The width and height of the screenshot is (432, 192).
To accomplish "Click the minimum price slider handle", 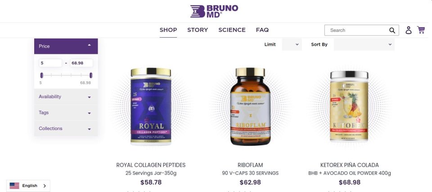I will [x=41, y=75].
